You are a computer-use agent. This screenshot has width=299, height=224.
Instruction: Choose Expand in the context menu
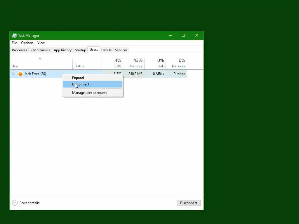pos(93,78)
